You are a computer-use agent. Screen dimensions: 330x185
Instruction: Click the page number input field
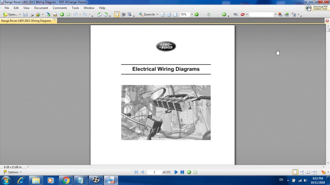[x=154, y=172]
